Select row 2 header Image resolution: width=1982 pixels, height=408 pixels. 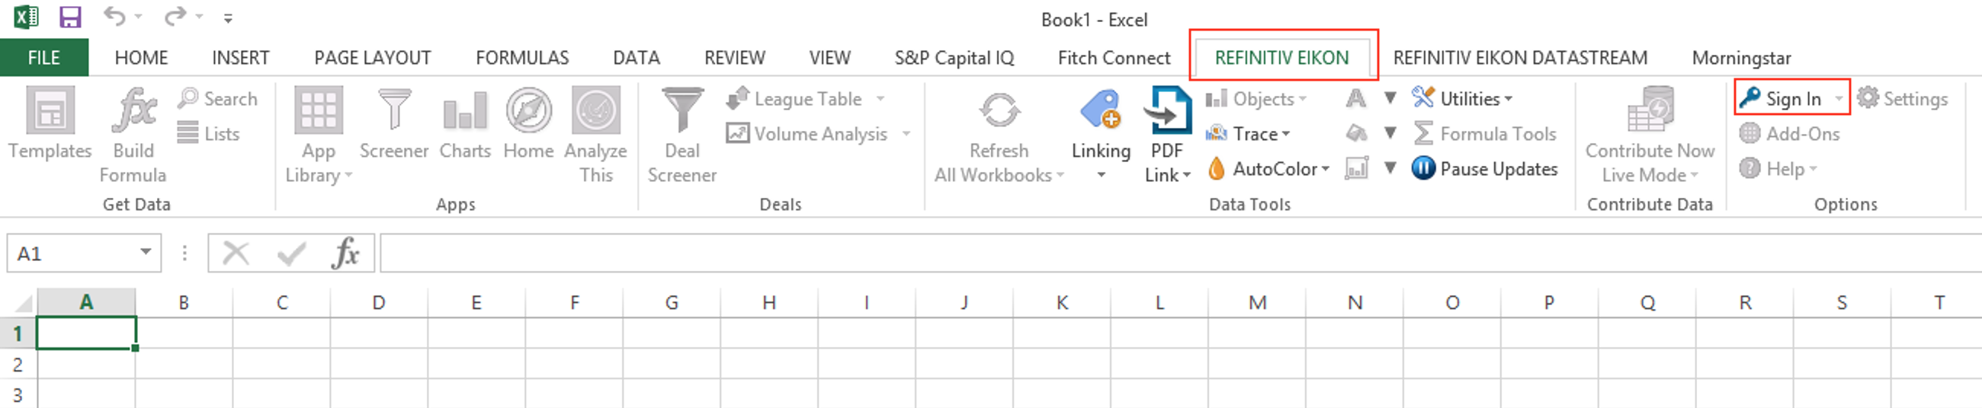[x=18, y=364]
